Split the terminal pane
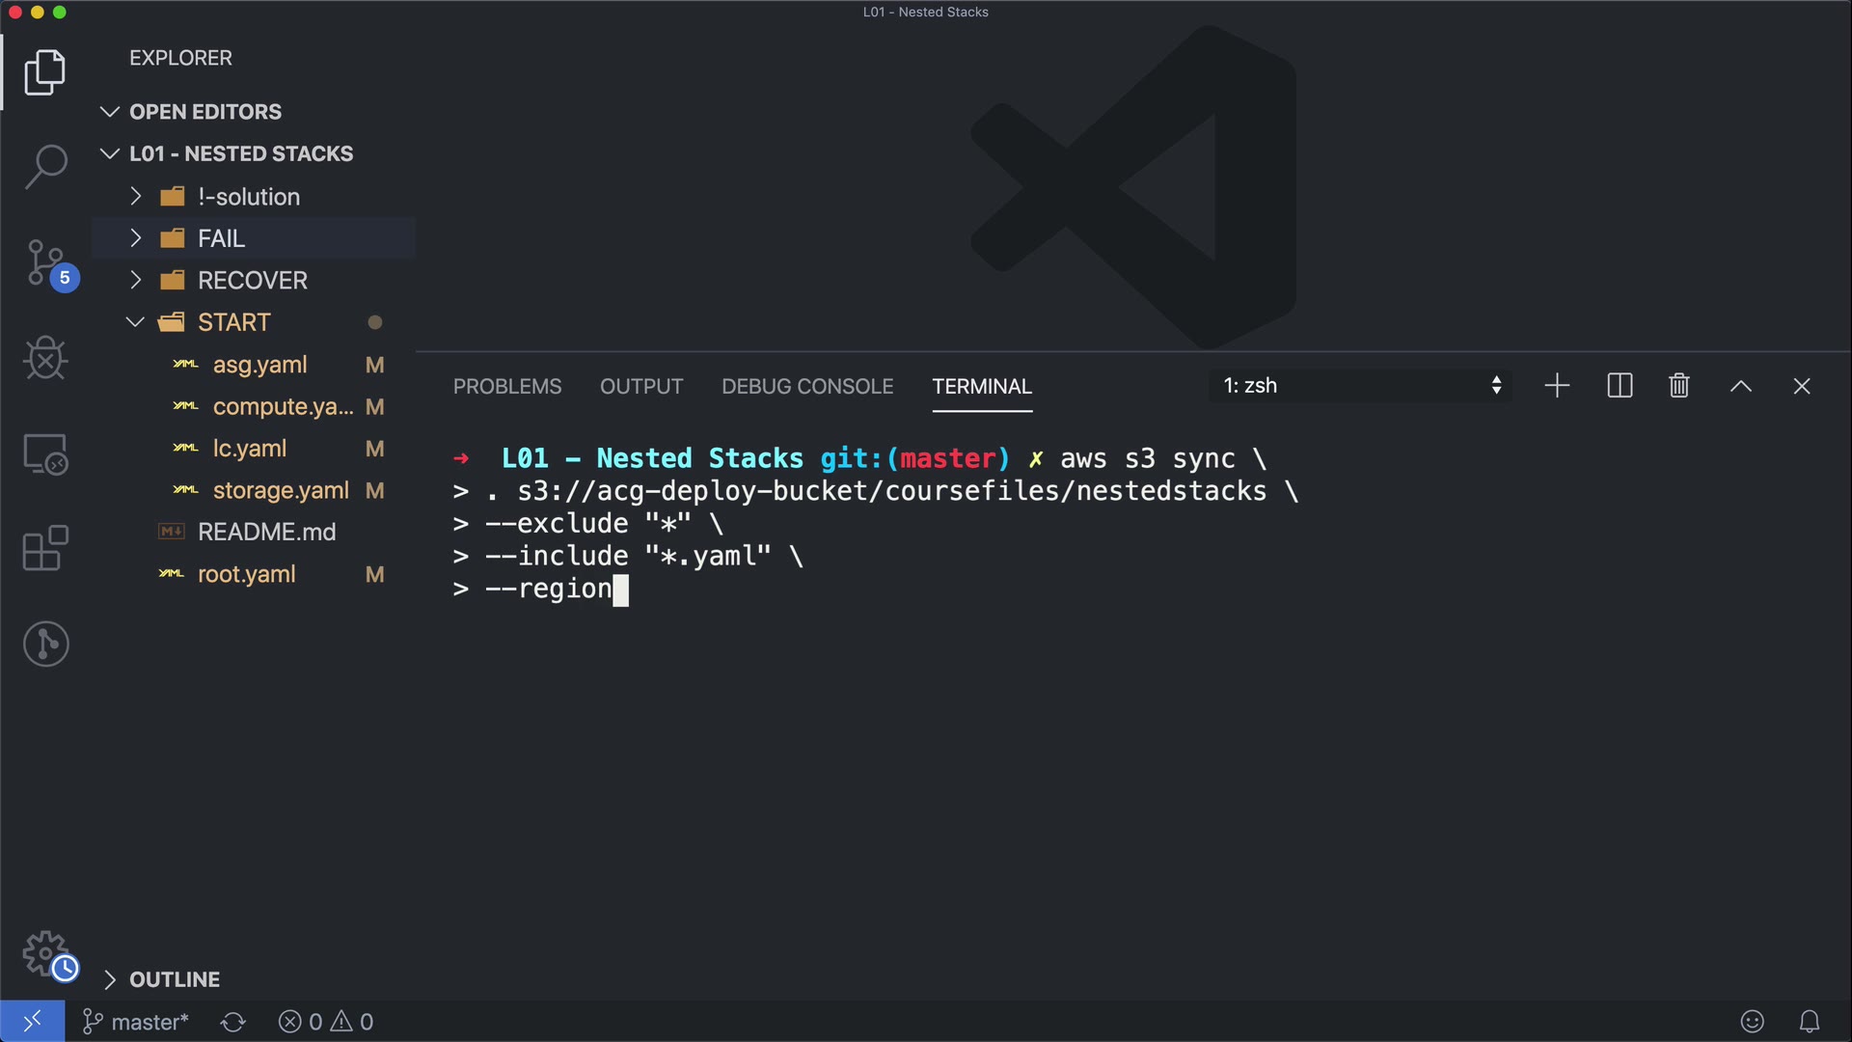The height and width of the screenshot is (1042, 1852). (1620, 386)
